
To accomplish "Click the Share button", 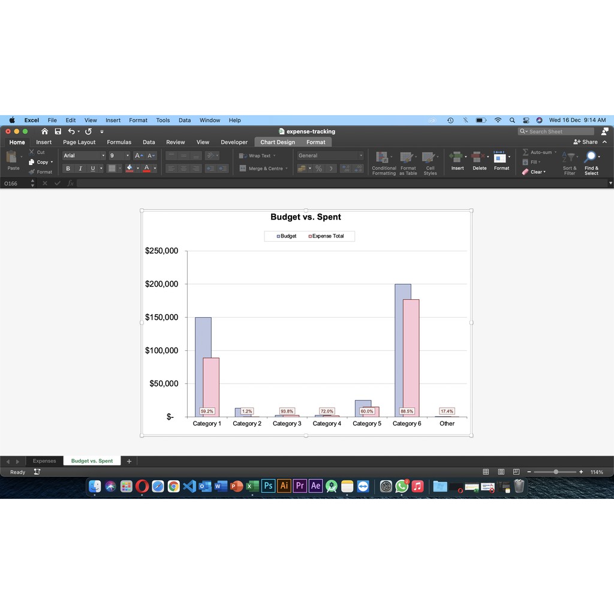I will point(585,142).
